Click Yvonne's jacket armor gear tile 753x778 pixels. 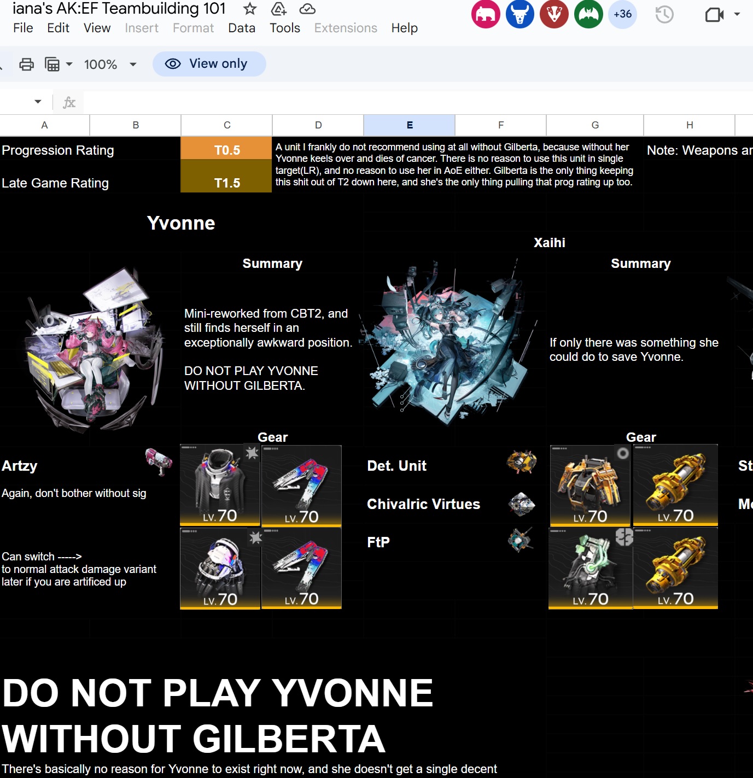click(220, 485)
